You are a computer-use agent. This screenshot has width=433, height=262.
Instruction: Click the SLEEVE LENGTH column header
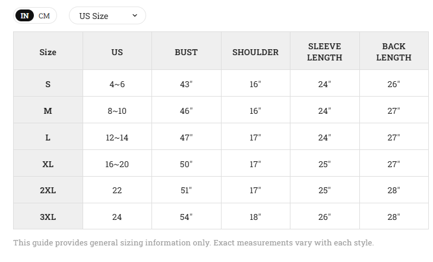tap(324, 52)
